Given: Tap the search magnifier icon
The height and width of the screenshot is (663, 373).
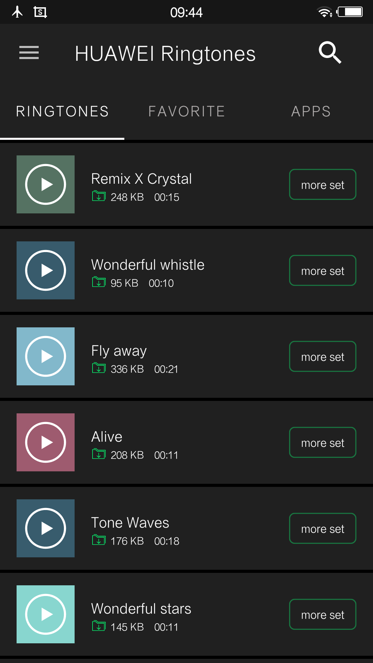Looking at the screenshot, I should pyautogui.click(x=330, y=53).
